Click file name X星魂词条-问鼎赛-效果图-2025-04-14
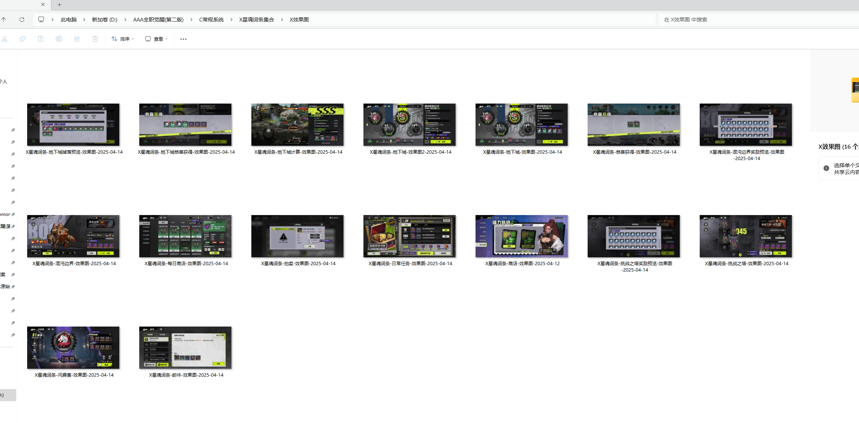Image resolution: width=859 pixels, height=423 pixels. tap(74, 375)
